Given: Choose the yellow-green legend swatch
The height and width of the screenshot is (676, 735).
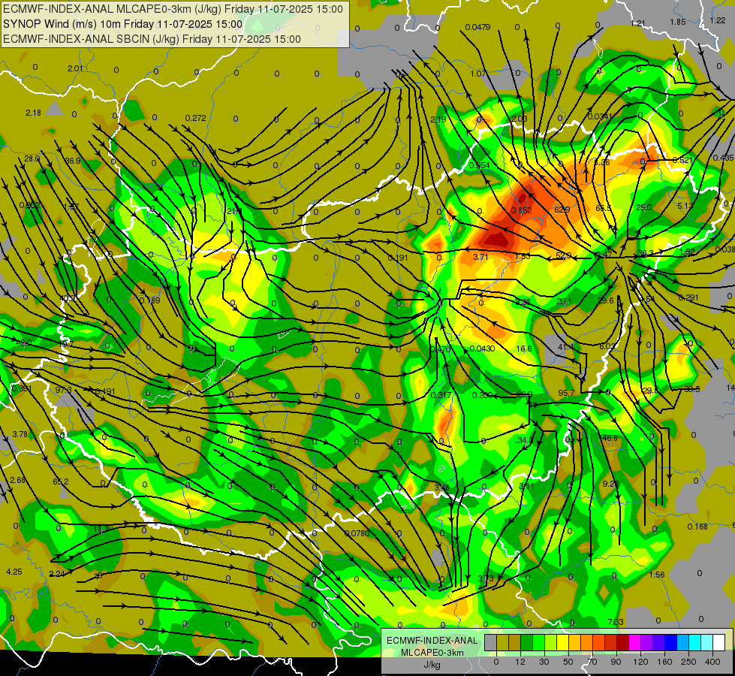Looking at the screenshot, I should tap(550, 643).
